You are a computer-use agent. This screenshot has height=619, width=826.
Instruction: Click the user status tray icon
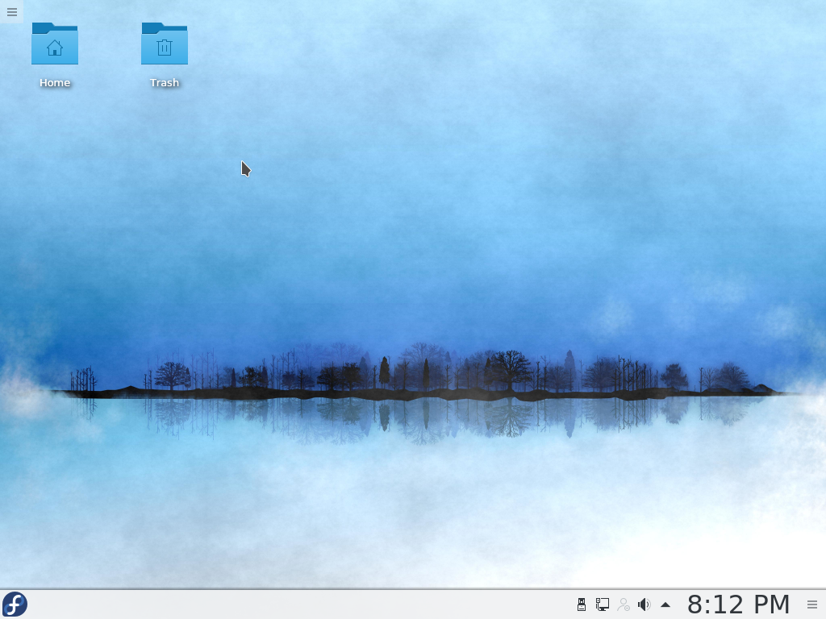tap(624, 604)
